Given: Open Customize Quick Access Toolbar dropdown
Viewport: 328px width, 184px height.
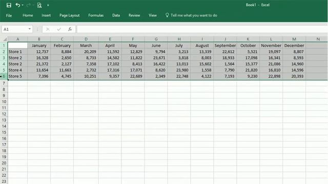Looking at the screenshot, I should (x=48, y=5).
